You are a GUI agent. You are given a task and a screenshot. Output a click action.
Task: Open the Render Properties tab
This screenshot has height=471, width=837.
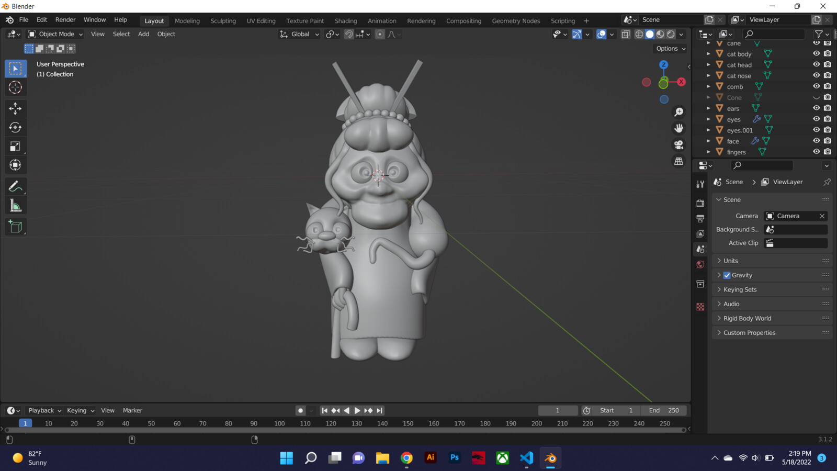coord(700,203)
